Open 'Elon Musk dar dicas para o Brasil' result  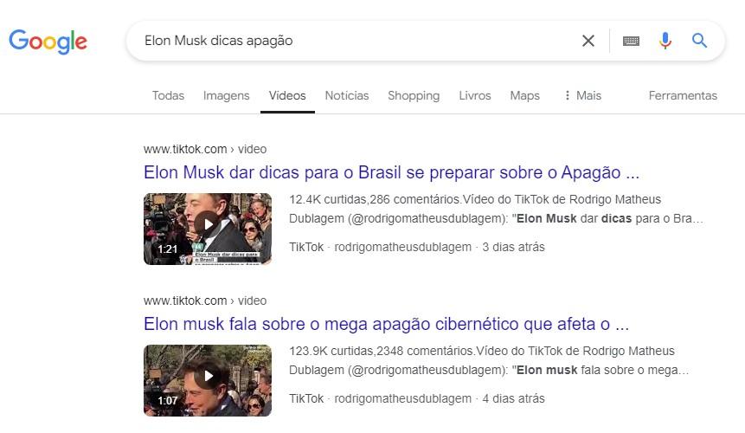click(x=391, y=172)
